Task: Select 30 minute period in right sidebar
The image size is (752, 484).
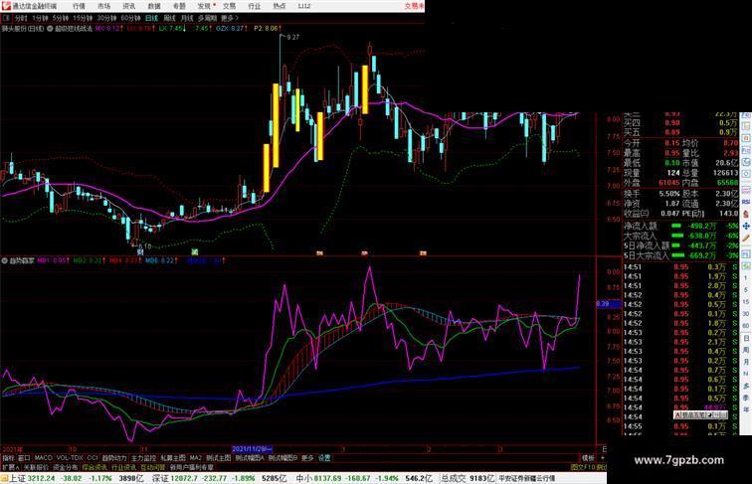Action: click(x=746, y=314)
